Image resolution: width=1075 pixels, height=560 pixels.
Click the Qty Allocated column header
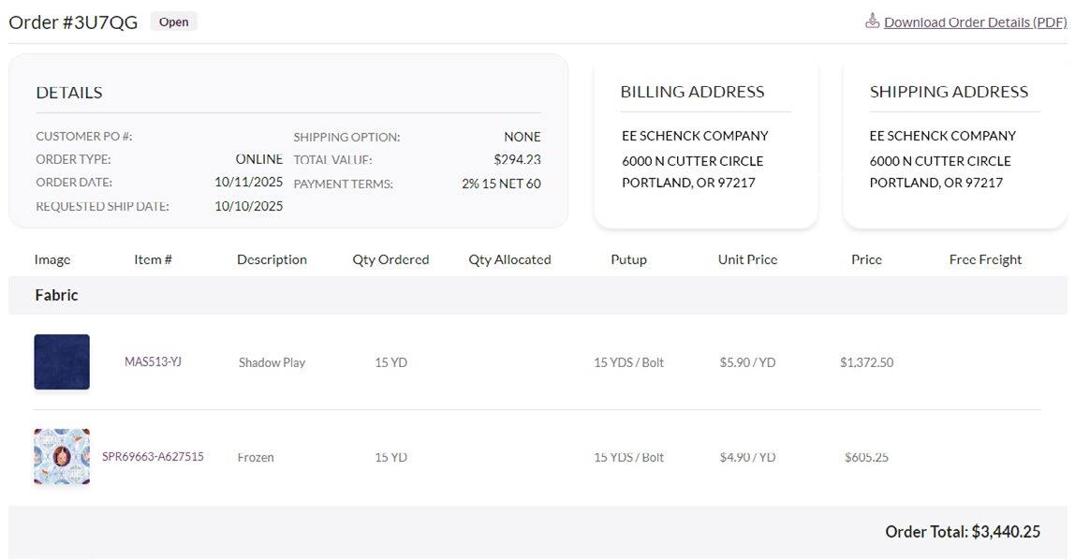pyautogui.click(x=509, y=259)
